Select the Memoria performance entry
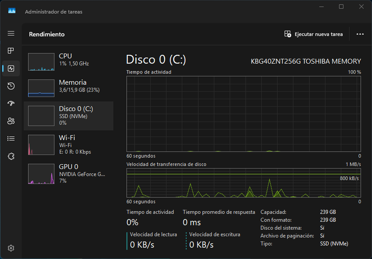Screen dimensions: 372x259 68,88
